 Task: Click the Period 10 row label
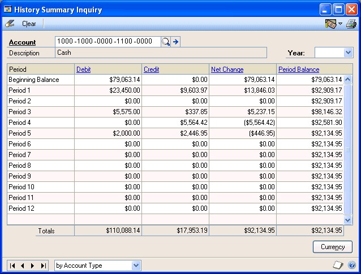22,187
